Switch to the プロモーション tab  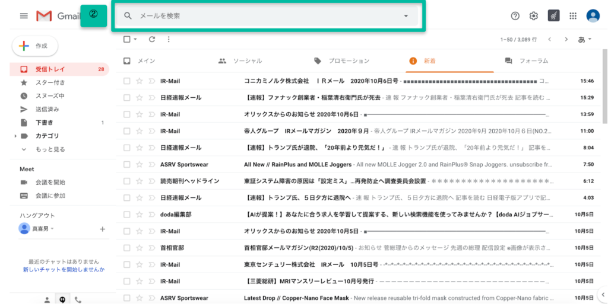349,60
